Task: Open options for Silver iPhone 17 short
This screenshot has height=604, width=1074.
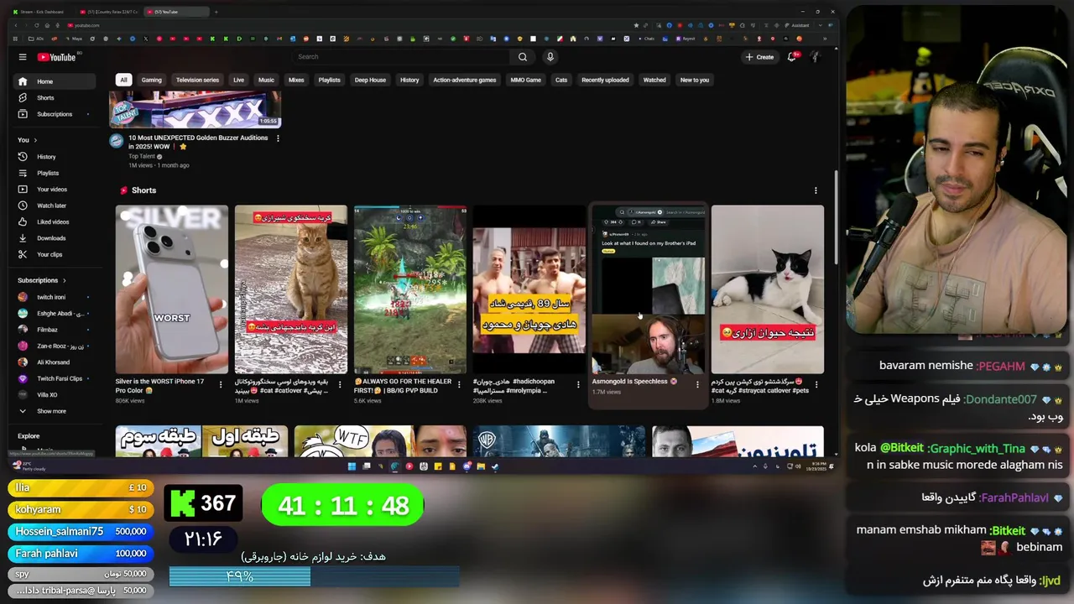Action: point(221,384)
